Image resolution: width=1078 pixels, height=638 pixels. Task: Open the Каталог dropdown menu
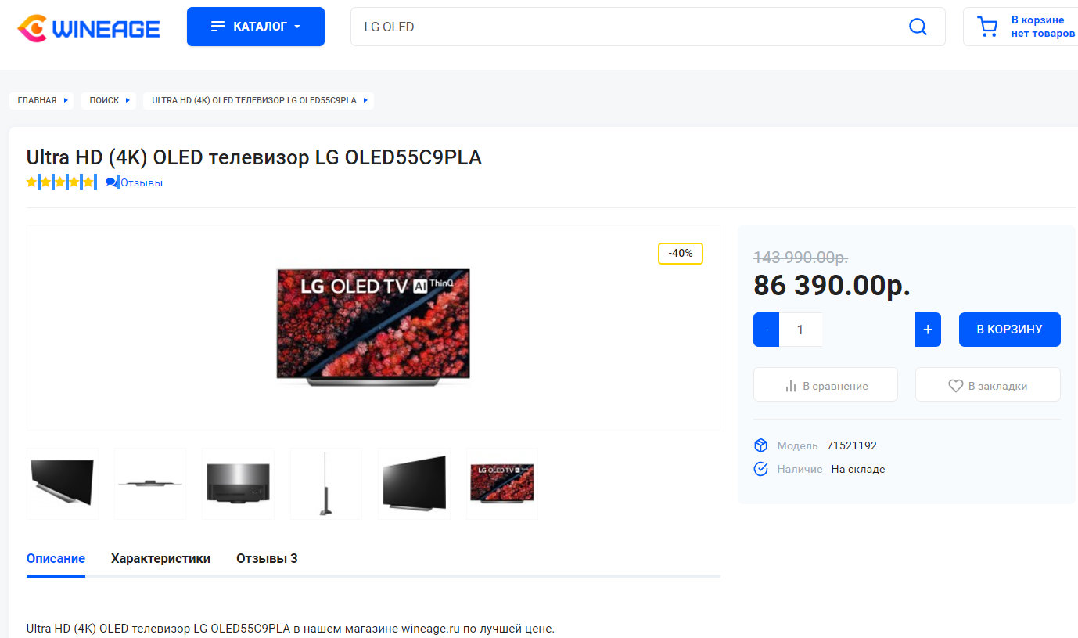256,27
